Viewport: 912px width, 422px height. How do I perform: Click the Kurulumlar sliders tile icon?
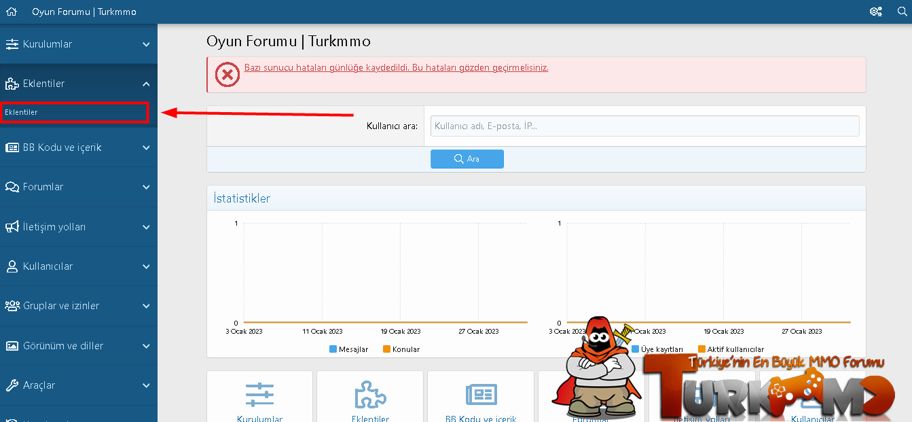point(259,394)
